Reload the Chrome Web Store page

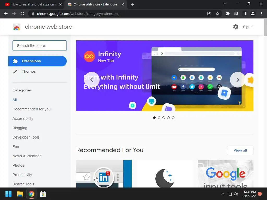coord(22,14)
